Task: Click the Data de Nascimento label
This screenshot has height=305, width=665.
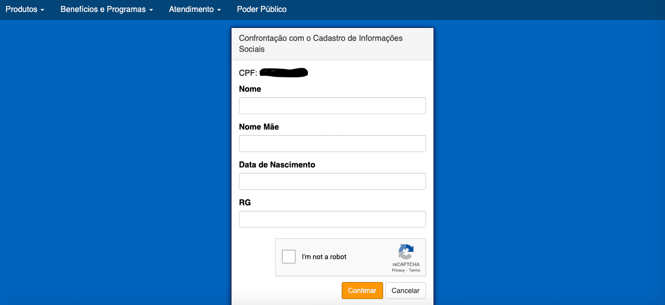Action: pyautogui.click(x=277, y=165)
